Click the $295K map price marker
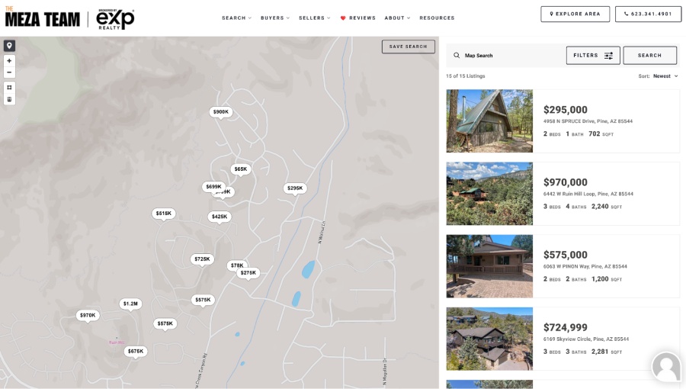The image size is (686, 389). pyautogui.click(x=295, y=188)
